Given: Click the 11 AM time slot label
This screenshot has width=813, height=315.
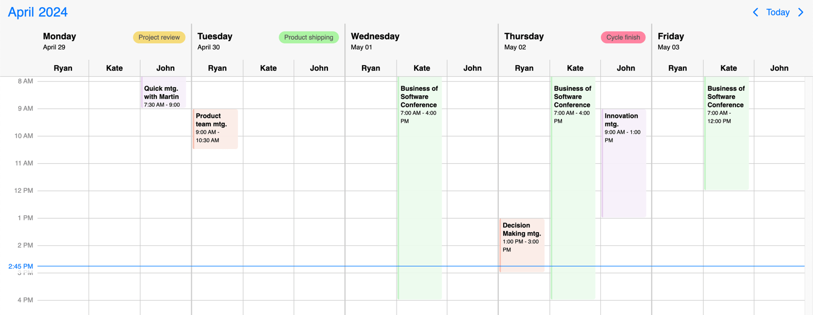Looking at the screenshot, I should [24, 163].
